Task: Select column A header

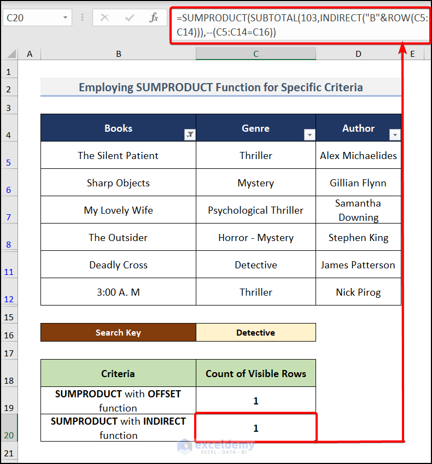Action: coord(30,54)
